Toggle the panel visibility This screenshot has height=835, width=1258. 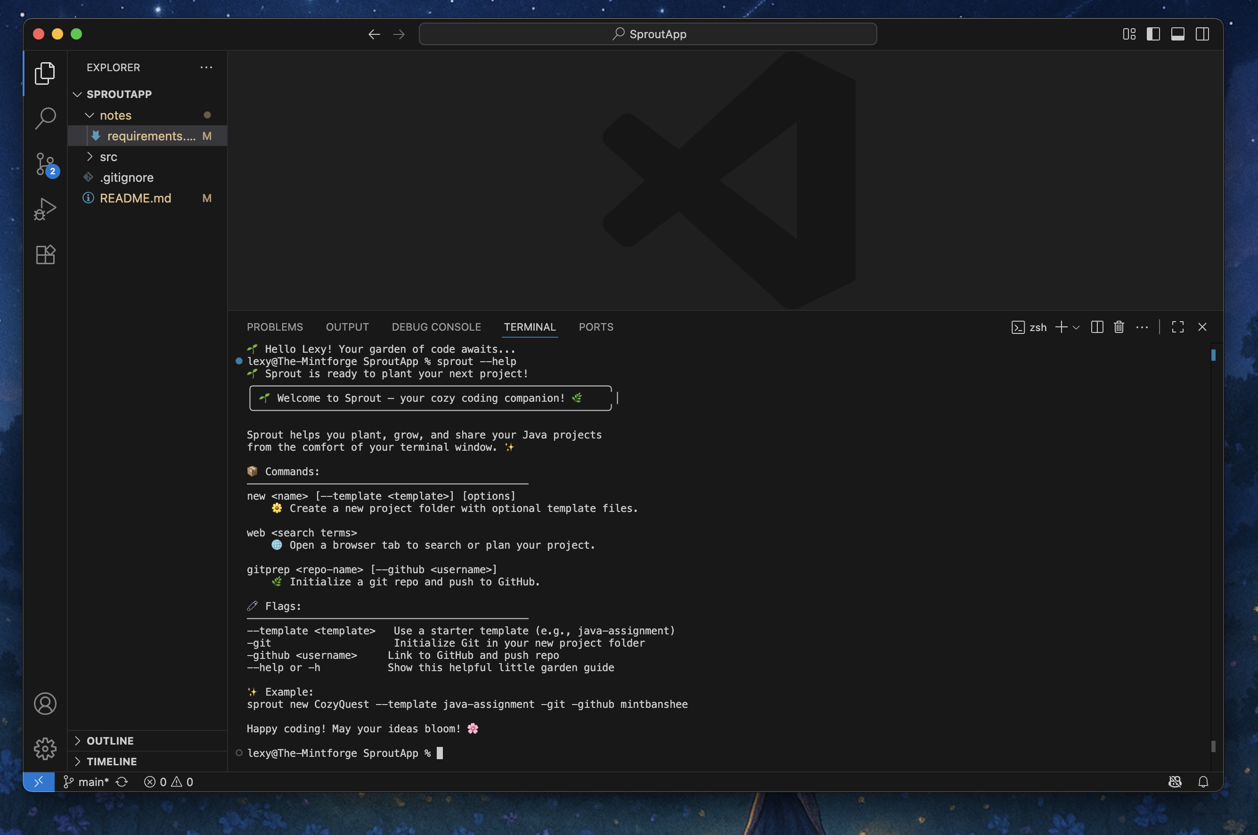pos(1177,33)
